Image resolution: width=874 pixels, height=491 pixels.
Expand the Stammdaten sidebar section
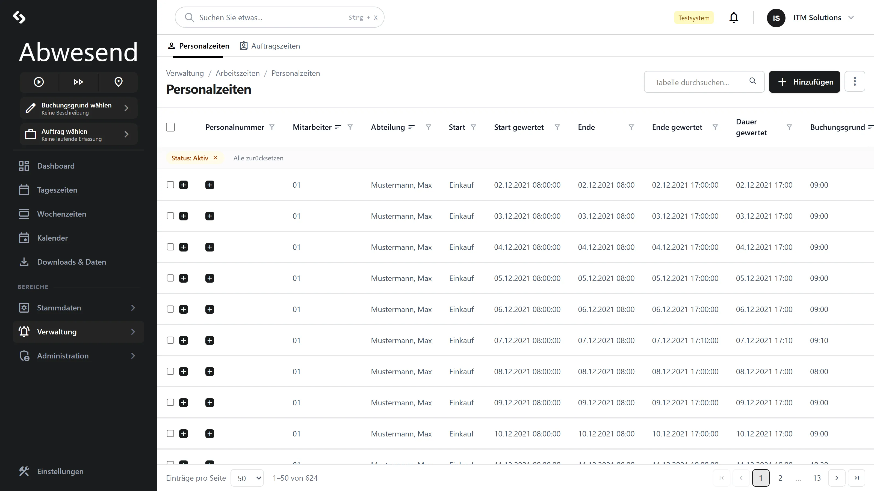(x=78, y=308)
